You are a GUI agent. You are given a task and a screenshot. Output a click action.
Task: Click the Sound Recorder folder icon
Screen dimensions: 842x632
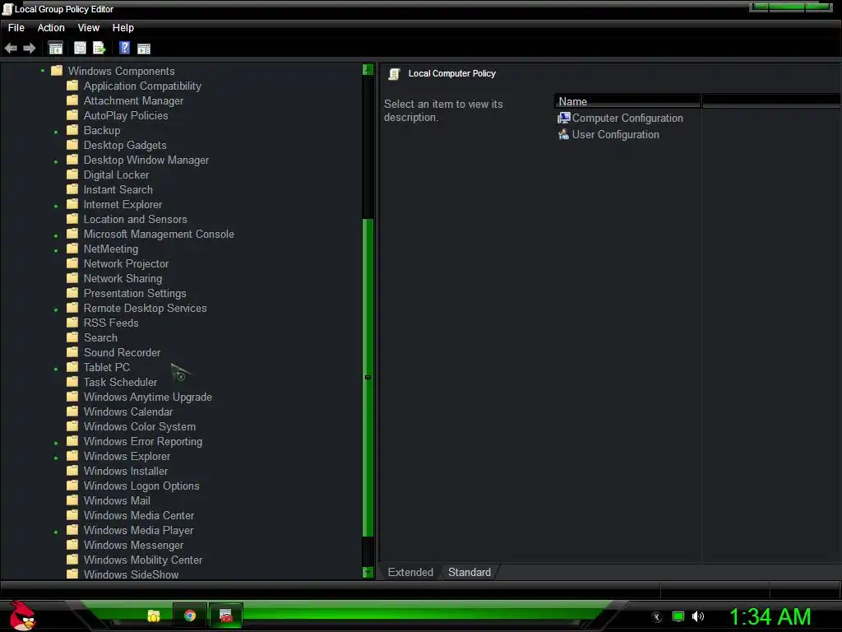72,352
